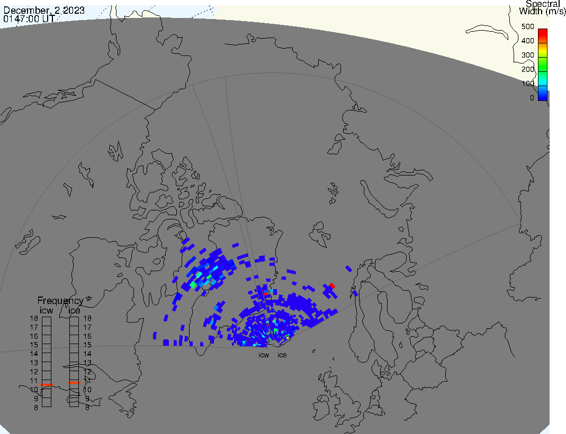This screenshot has height=434, width=566.
Task: Click the "ice" column header above frequency bar
Action: pyautogui.click(x=74, y=310)
